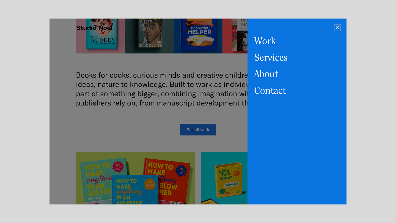The image size is (396, 223).
Task: Open the Work menu link
Action: pyautogui.click(x=265, y=41)
